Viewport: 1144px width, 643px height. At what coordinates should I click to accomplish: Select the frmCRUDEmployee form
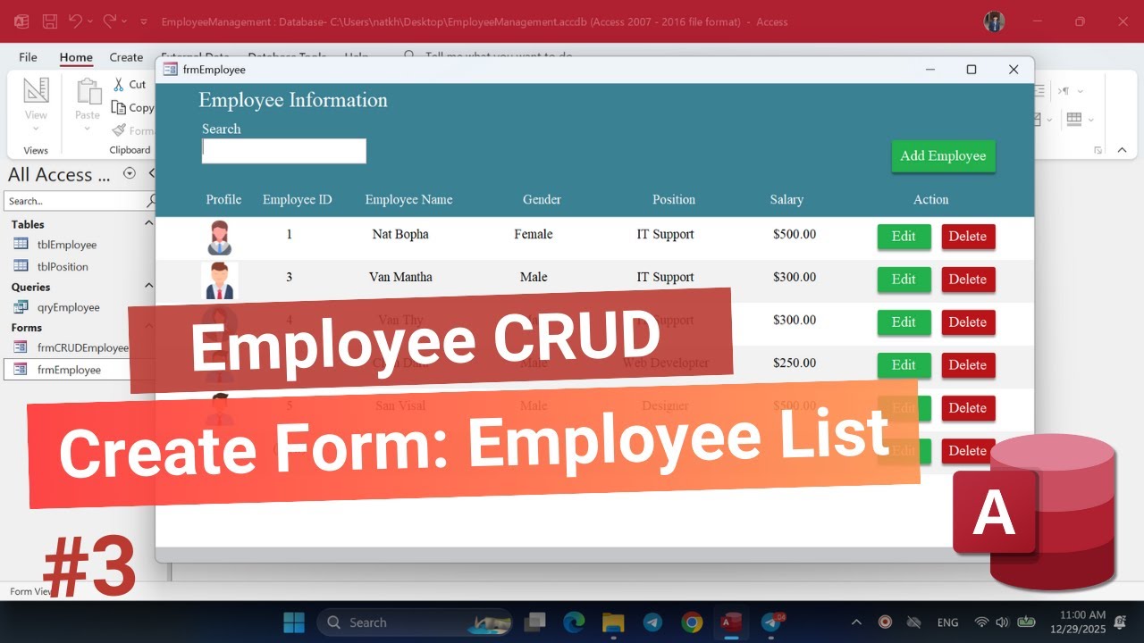click(x=82, y=347)
